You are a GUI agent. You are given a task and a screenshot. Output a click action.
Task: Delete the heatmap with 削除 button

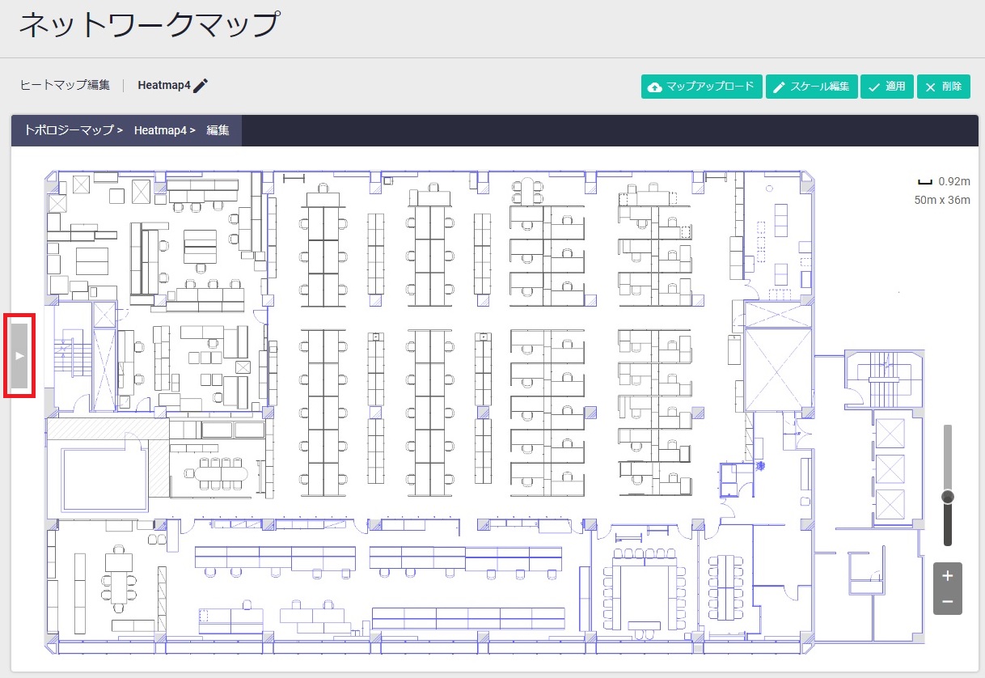coord(943,87)
